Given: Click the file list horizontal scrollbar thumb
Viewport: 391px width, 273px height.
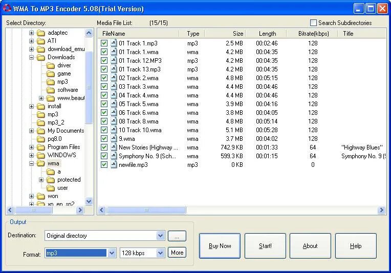Looking at the screenshot, I should pos(146,210).
